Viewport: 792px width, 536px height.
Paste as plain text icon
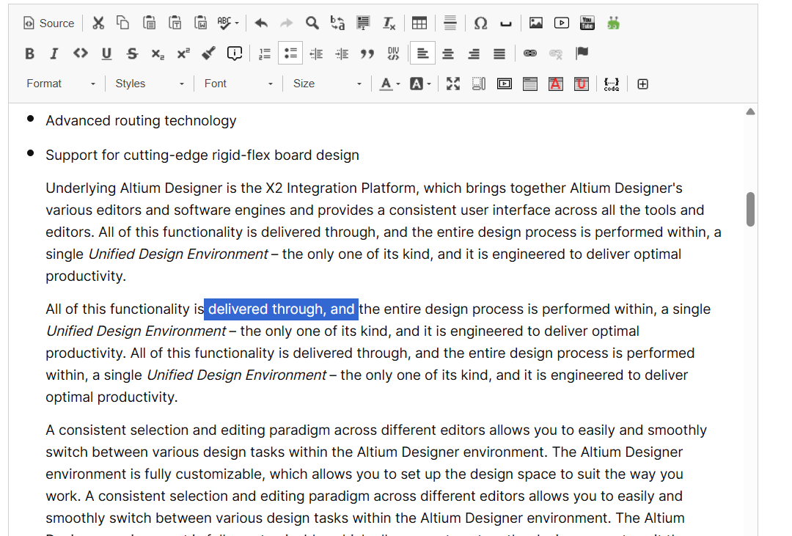175,23
